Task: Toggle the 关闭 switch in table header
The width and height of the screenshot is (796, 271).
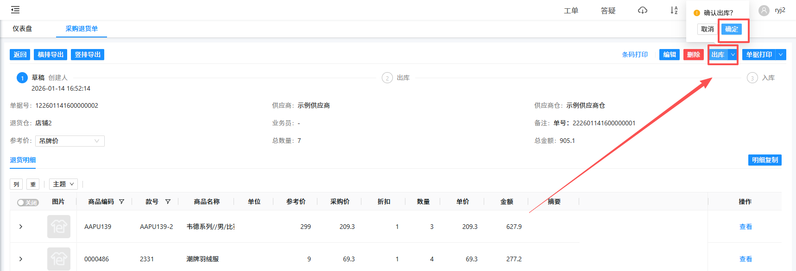Action: pos(28,203)
